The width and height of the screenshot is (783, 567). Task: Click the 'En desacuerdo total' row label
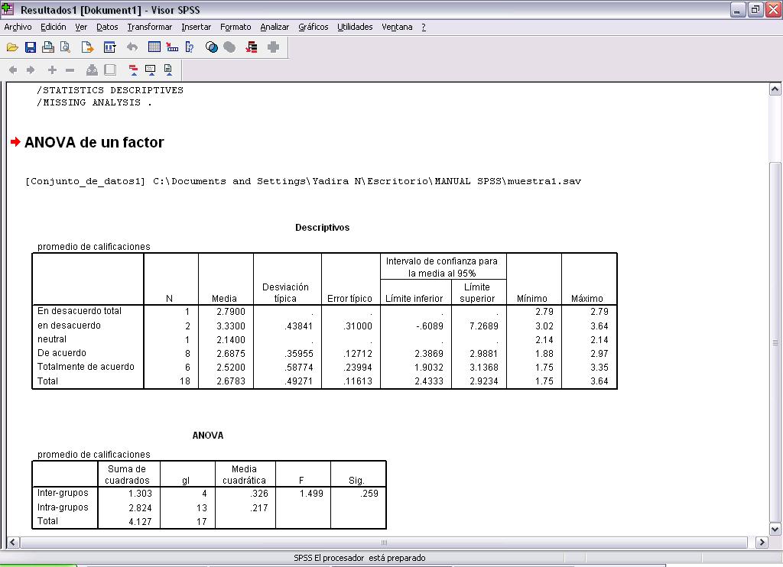(x=80, y=311)
